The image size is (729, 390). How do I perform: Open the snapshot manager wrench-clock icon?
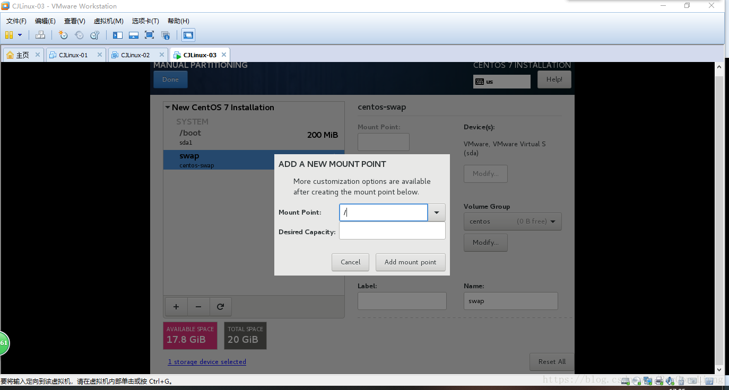tap(95, 36)
